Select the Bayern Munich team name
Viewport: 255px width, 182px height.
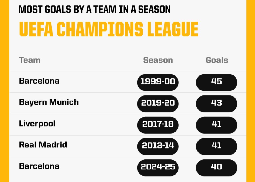tap(49, 102)
